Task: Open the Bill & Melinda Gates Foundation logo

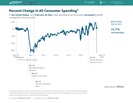Action: (x=118, y=3)
